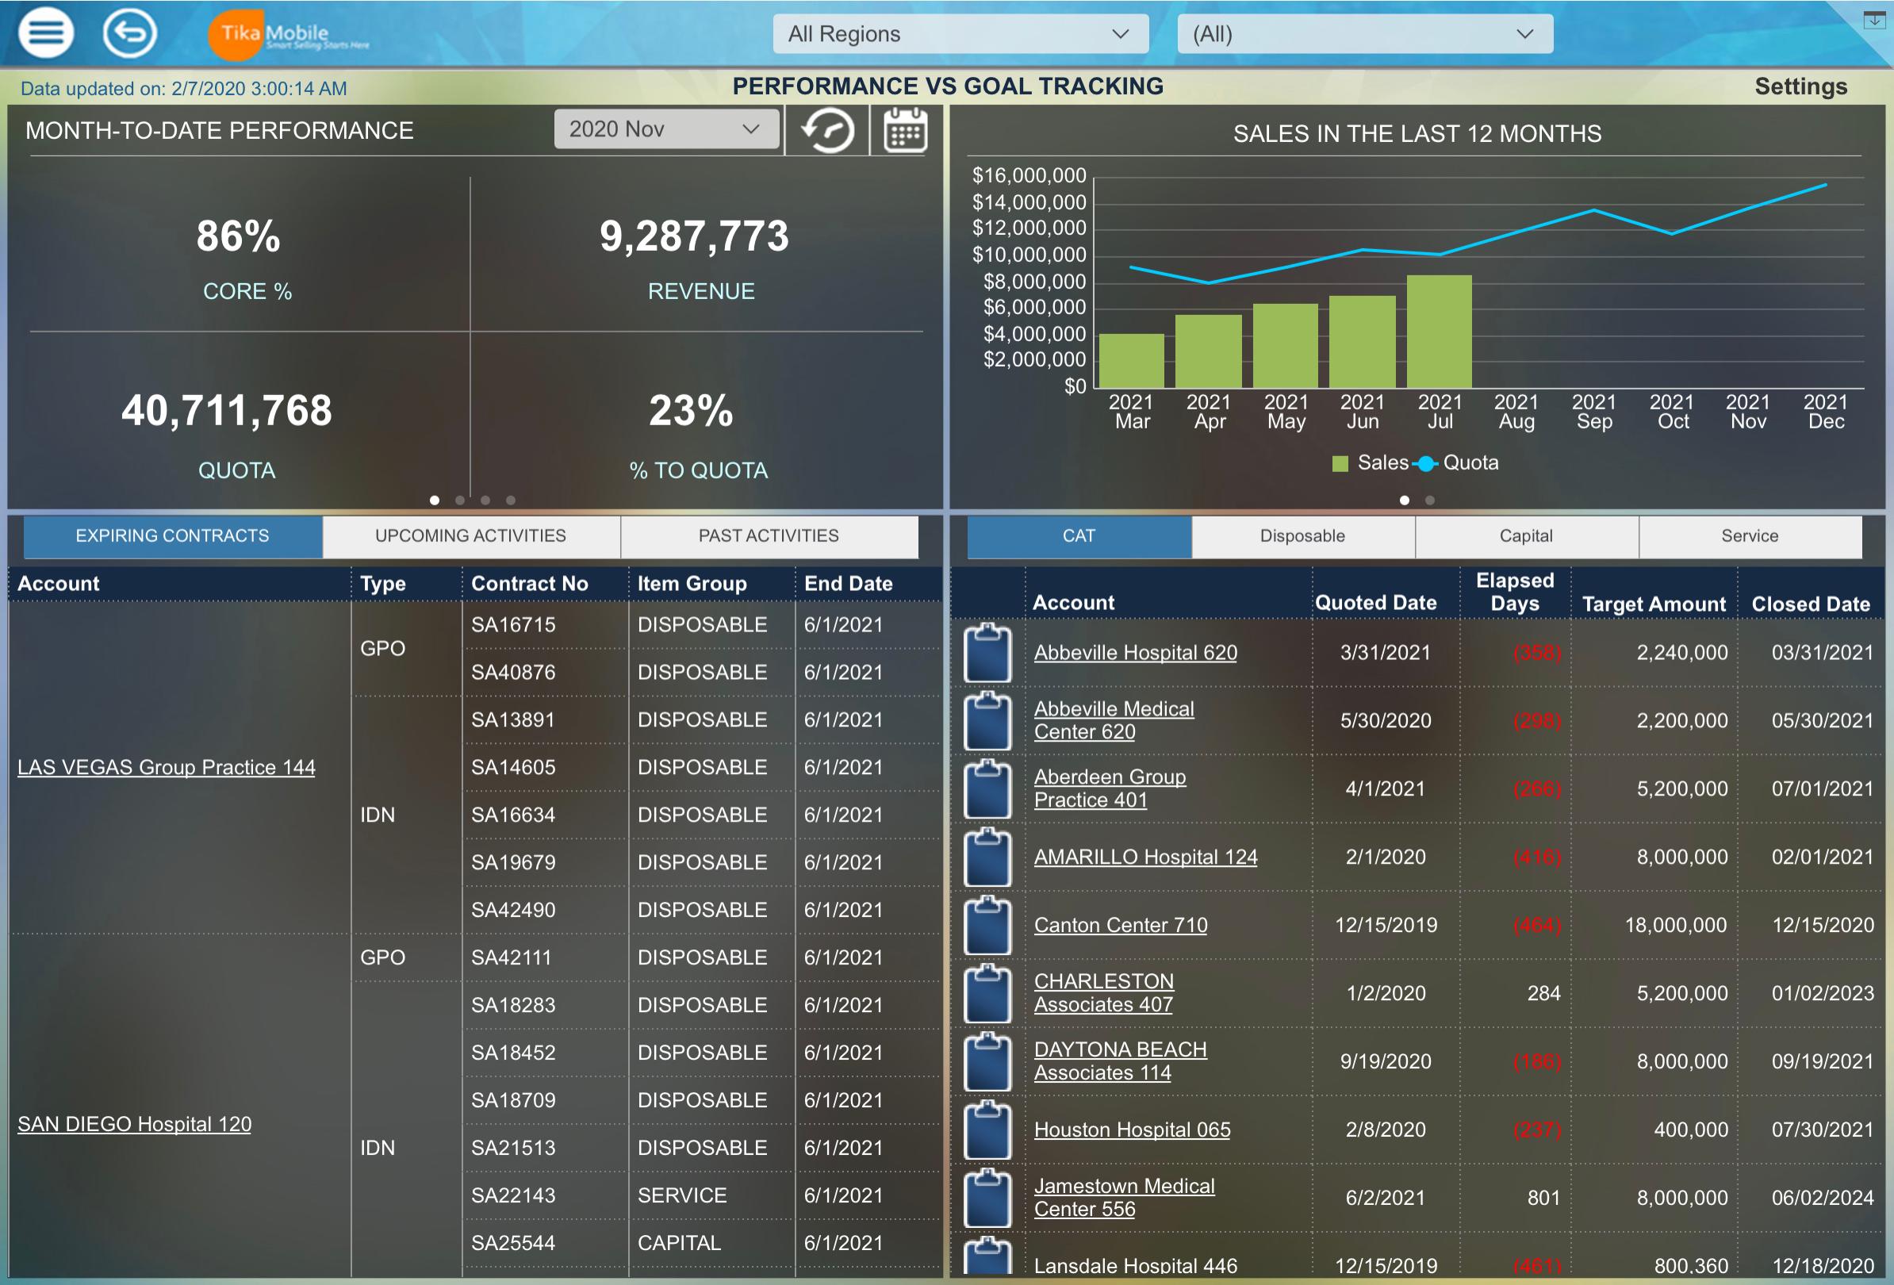Switch to the Service tab
The width and height of the screenshot is (1894, 1285).
tap(1750, 536)
